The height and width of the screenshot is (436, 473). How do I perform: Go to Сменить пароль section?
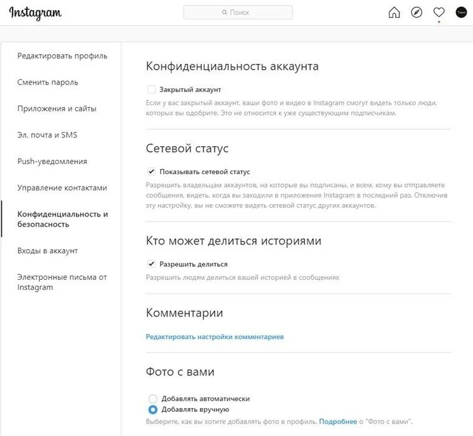48,82
